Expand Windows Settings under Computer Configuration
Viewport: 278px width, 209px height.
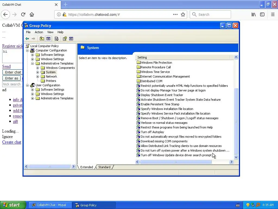(x=33, y=59)
